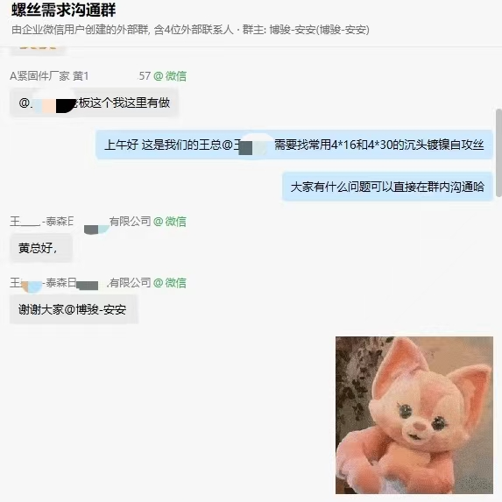Click partially hidden emoji message under header
This screenshot has width=502, height=502.
coord(38,51)
